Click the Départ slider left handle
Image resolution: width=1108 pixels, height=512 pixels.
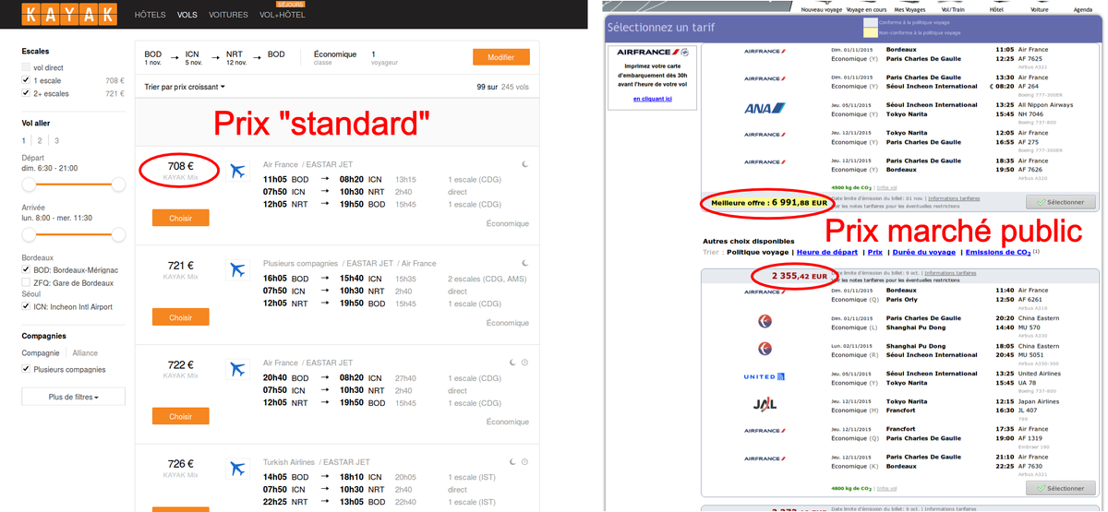pos(28,185)
